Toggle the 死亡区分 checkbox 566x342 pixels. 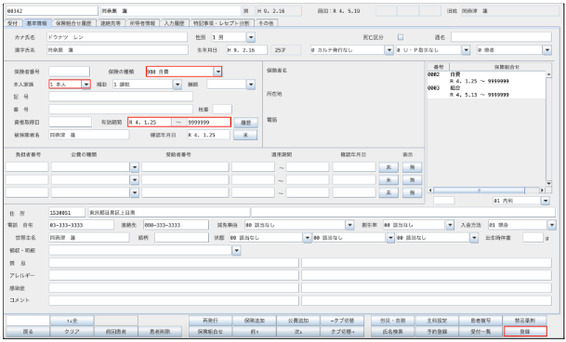coord(401,37)
